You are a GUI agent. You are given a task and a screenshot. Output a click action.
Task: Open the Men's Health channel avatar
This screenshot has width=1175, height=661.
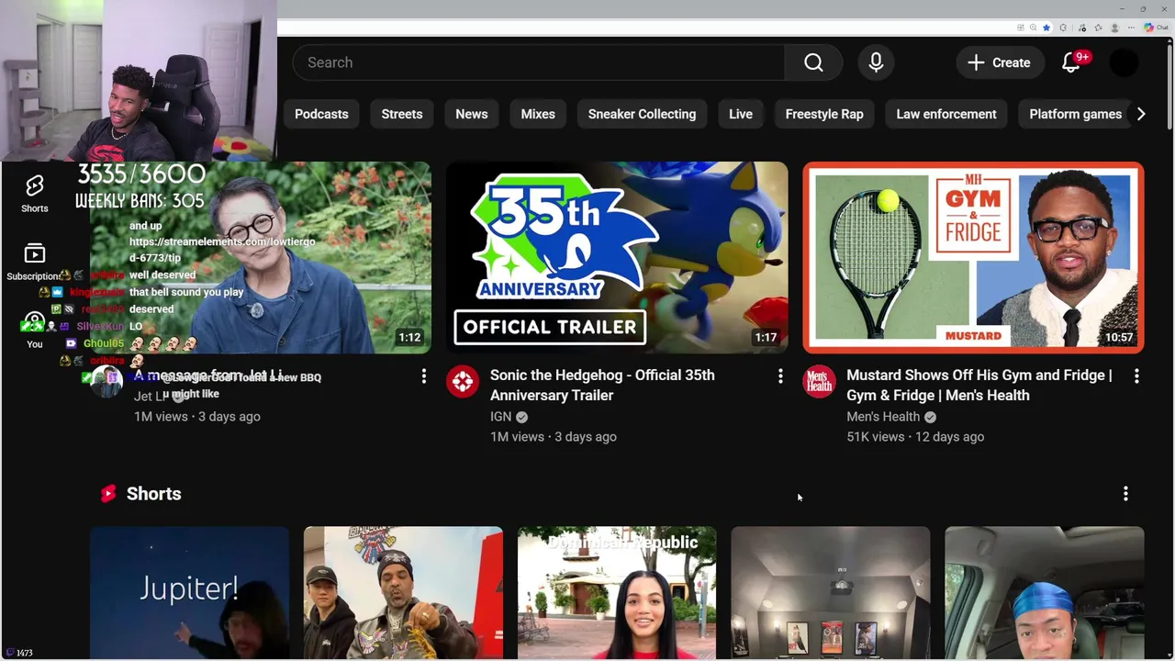coord(819,381)
